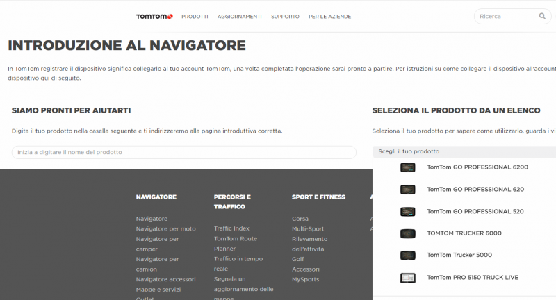Open the AGGIORNAMENTI menu

pyautogui.click(x=239, y=17)
